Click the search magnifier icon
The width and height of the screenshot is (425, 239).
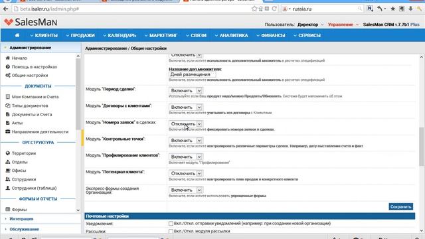tap(359, 9)
